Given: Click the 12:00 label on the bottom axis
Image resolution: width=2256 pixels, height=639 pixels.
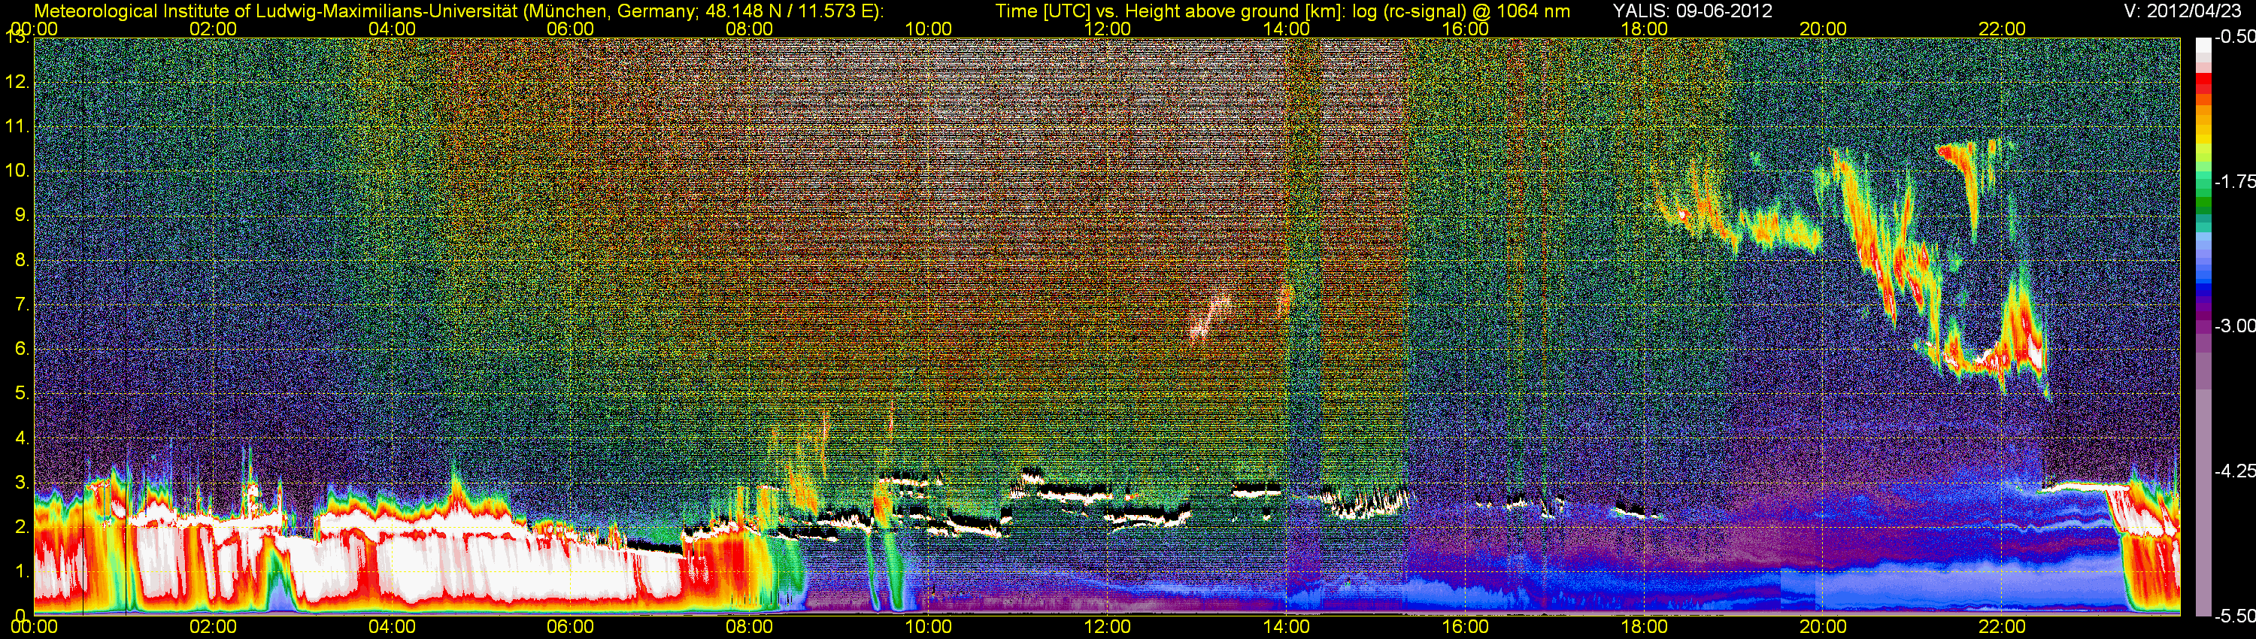Looking at the screenshot, I should point(1107,627).
